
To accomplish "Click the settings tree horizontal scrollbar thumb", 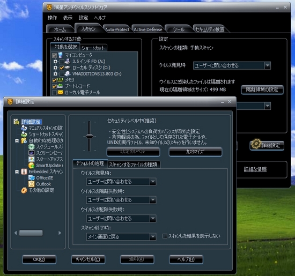I will [x=31, y=233].
